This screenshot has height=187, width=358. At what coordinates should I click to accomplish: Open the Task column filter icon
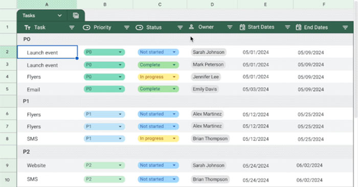tap(72, 28)
